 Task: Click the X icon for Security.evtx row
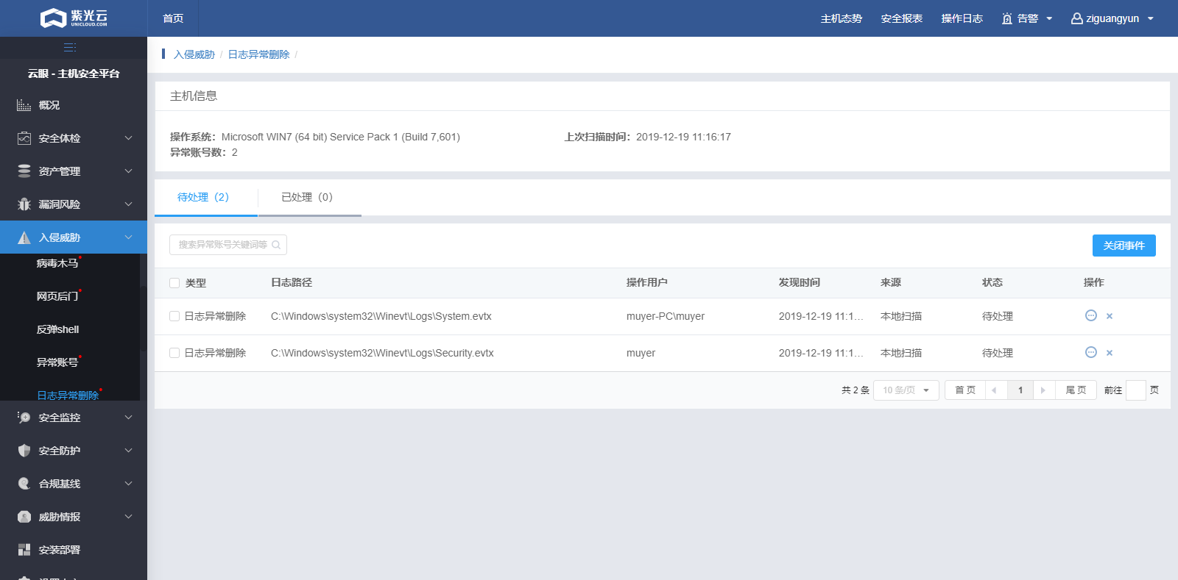point(1110,353)
